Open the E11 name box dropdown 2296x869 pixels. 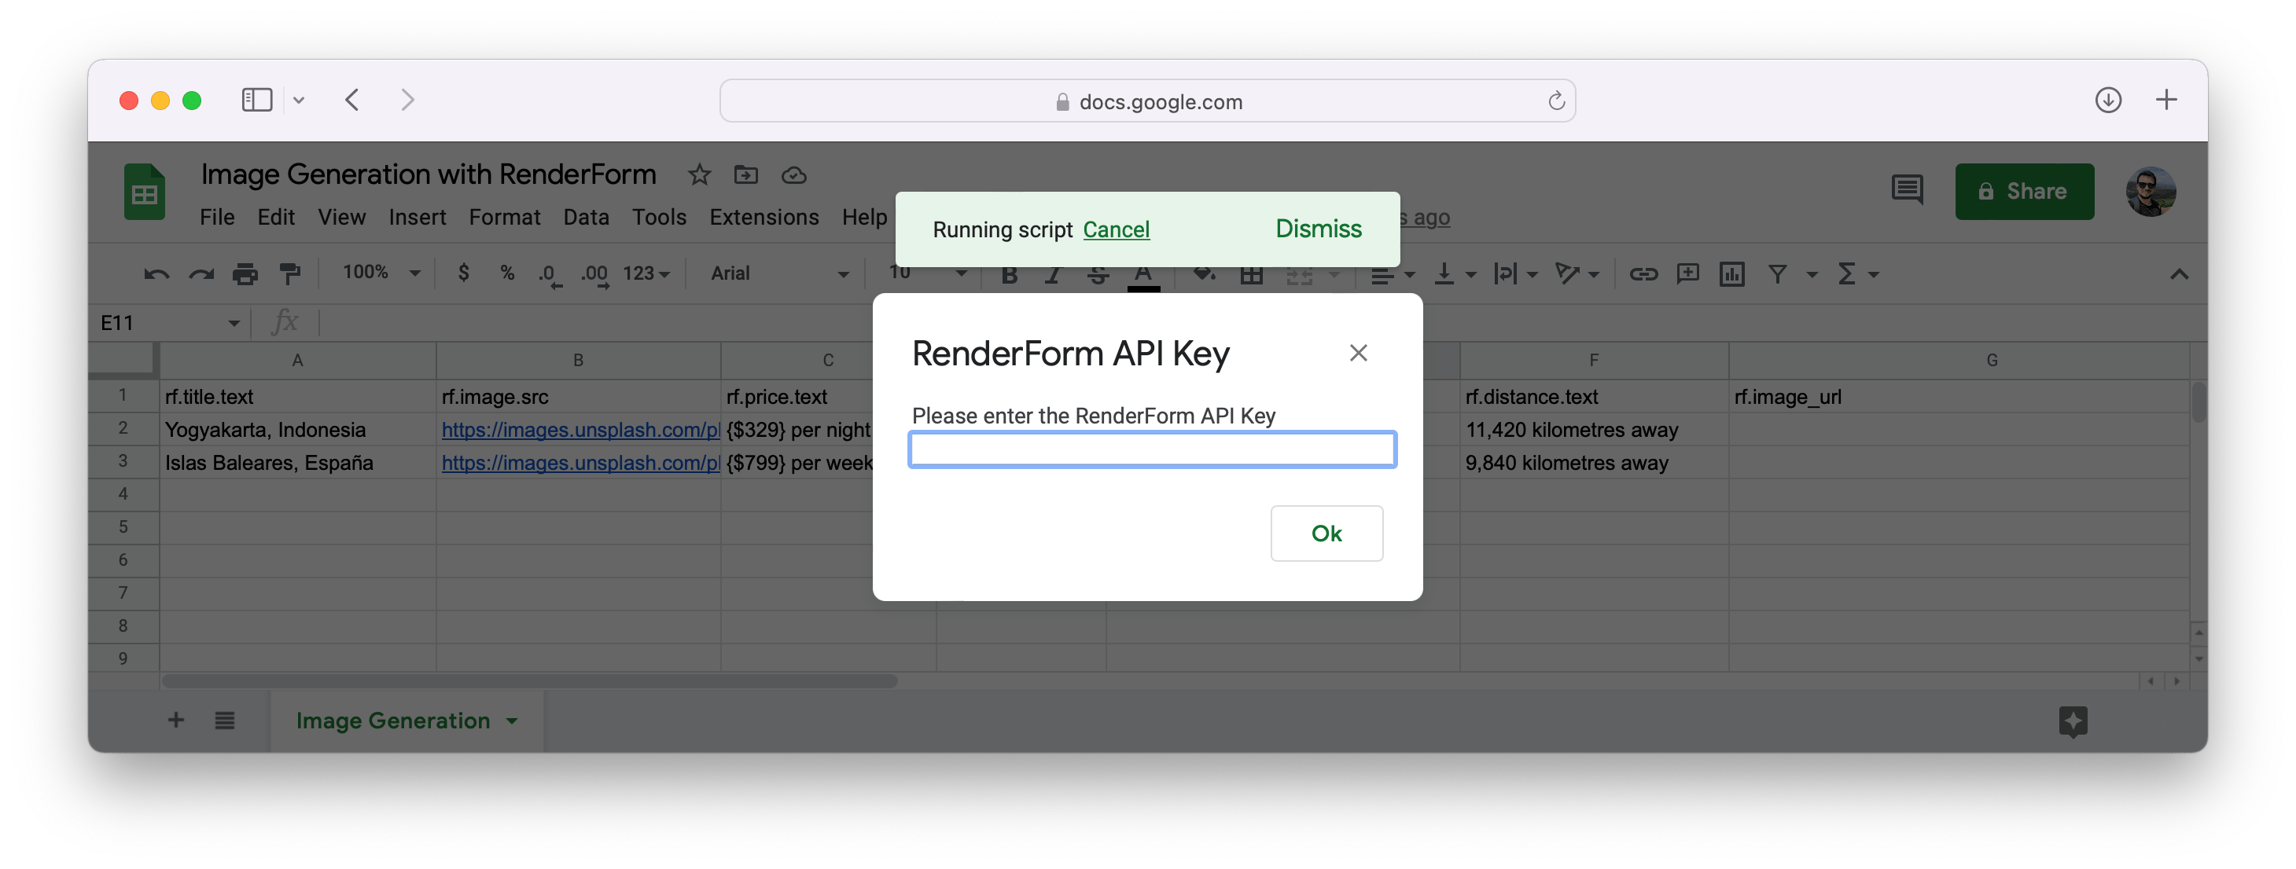pos(234,323)
